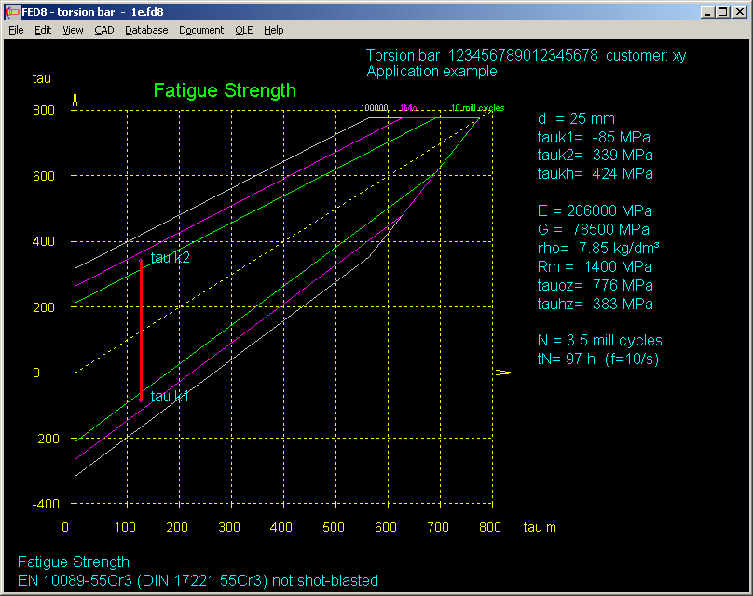Click the tau k2 label on the diagram
753x596 pixels.
[x=170, y=258]
